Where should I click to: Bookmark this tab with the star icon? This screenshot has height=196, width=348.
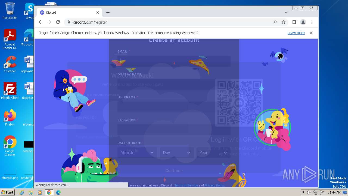tap(284, 22)
